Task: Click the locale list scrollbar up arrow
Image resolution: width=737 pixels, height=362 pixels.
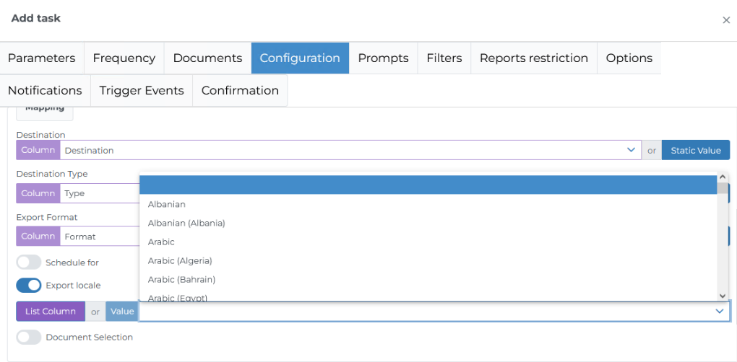Action: [x=723, y=177]
